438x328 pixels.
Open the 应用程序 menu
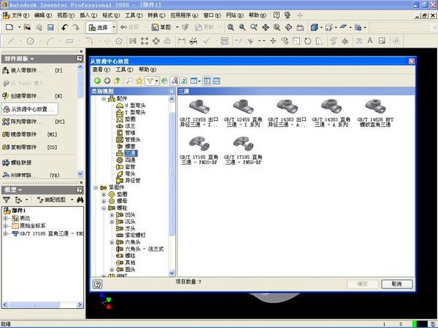click(184, 15)
